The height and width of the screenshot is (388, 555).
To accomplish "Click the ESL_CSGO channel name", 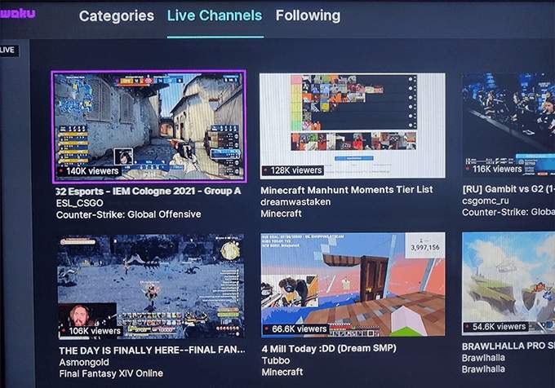I will (80, 203).
